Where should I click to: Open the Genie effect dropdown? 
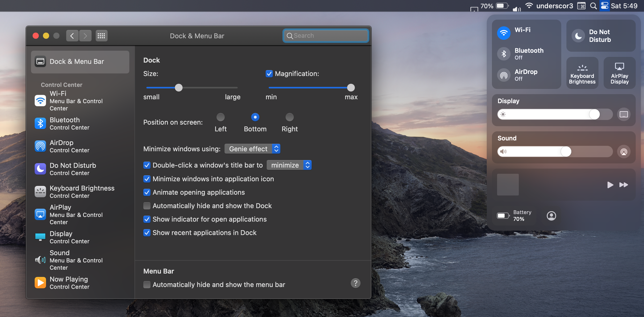tap(252, 149)
